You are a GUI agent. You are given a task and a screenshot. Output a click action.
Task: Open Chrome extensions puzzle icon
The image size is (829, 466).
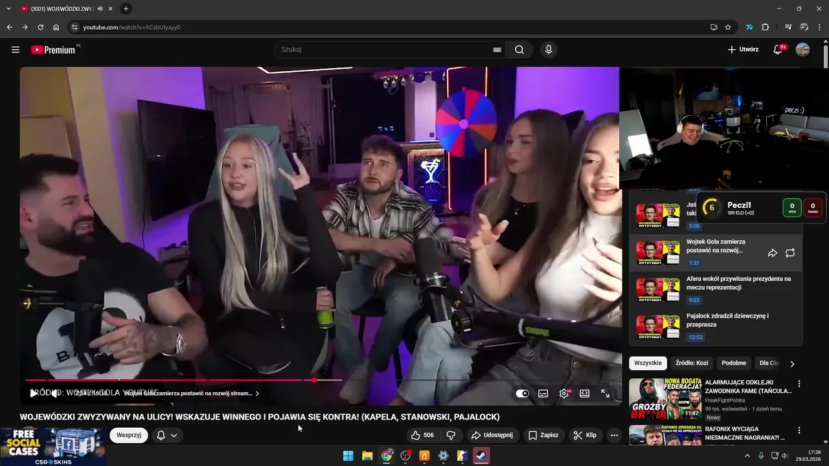click(765, 27)
